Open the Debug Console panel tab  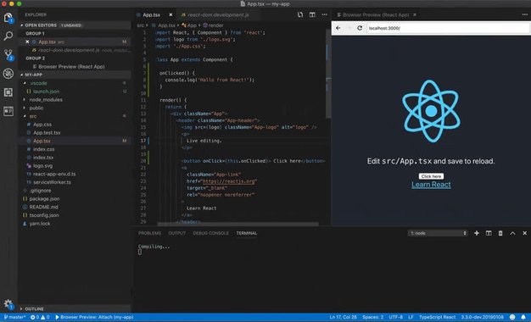click(210, 233)
